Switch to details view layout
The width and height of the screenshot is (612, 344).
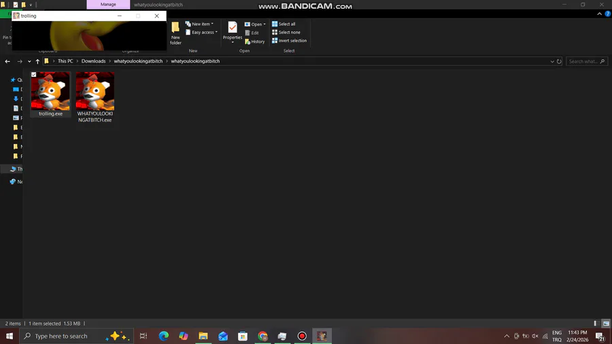click(596, 324)
